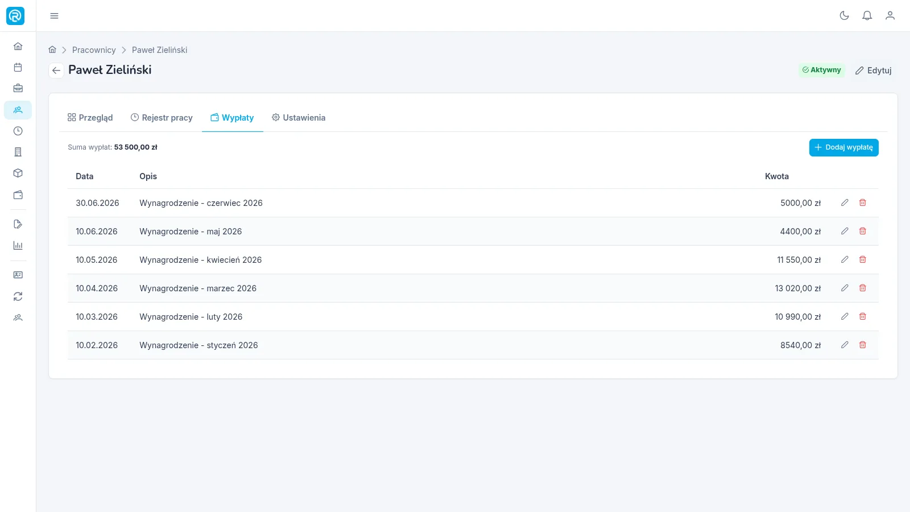The width and height of the screenshot is (910, 512).
Task: Switch to the Rejestr pracy tab
Action: point(162,118)
